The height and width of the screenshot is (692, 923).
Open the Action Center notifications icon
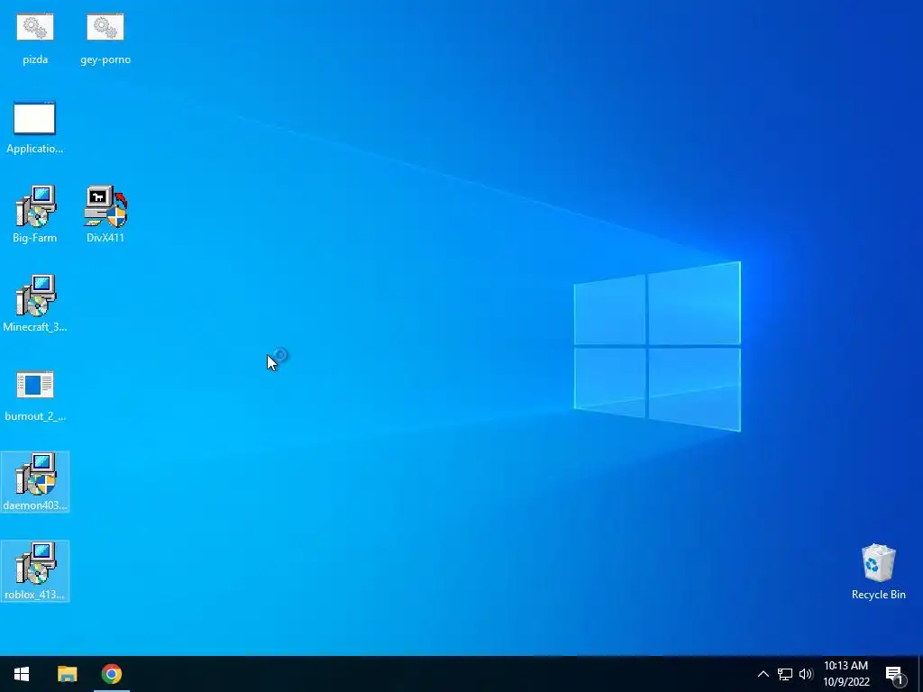point(895,674)
